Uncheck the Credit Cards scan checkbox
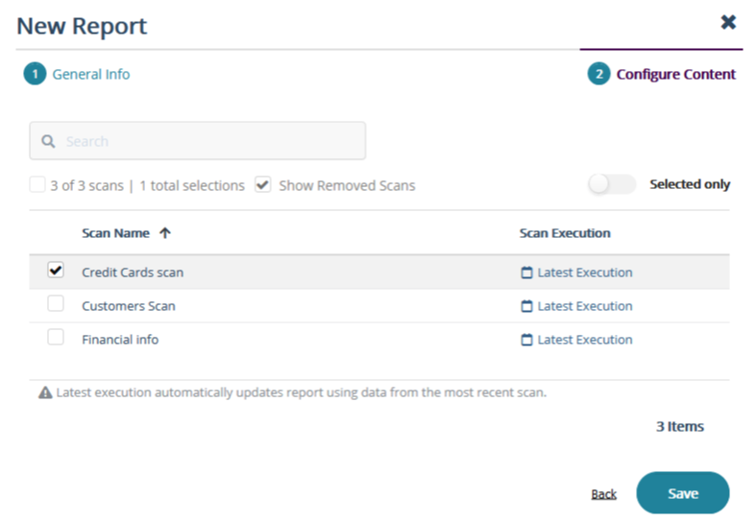The height and width of the screenshot is (521, 756). pyautogui.click(x=56, y=272)
